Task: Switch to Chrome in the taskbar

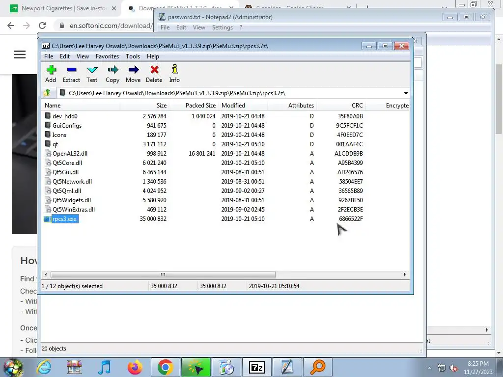Action: pyautogui.click(x=166, y=367)
